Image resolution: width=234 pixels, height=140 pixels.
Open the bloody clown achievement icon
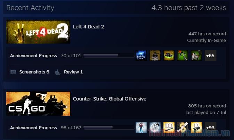click(196, 55)
